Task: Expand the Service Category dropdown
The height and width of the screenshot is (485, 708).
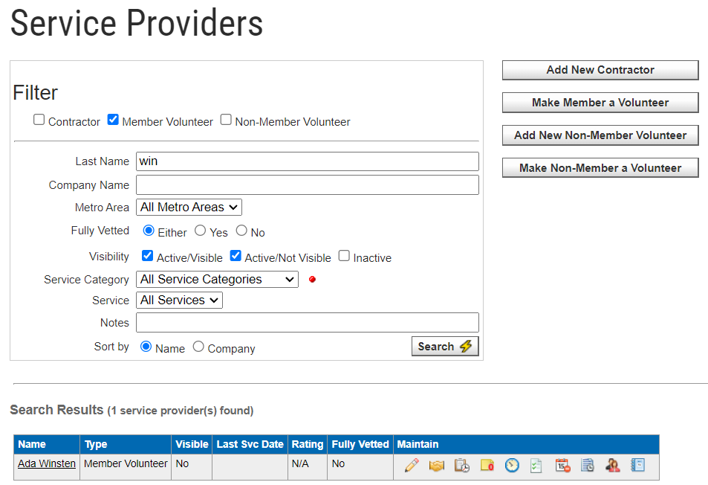Action: pos(217,280)
